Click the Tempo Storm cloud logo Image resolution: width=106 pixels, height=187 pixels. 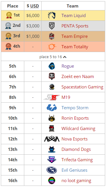point(52,108)
